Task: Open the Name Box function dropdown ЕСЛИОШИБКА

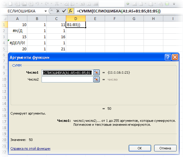Action: pos(46,11)
